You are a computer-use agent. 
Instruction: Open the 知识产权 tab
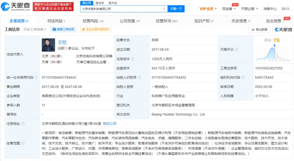coord(204,21)
